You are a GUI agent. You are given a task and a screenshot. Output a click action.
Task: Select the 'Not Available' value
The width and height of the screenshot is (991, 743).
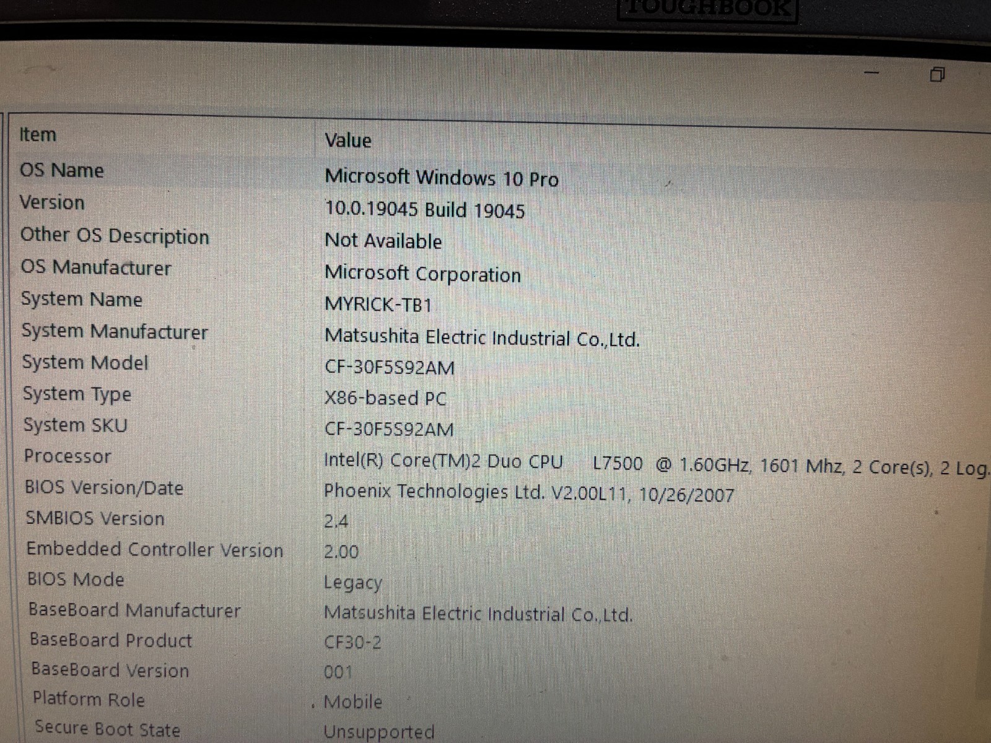383,241
